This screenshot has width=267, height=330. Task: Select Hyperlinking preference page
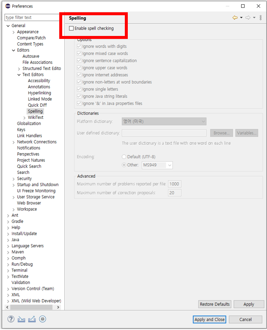tap(39, 93)
